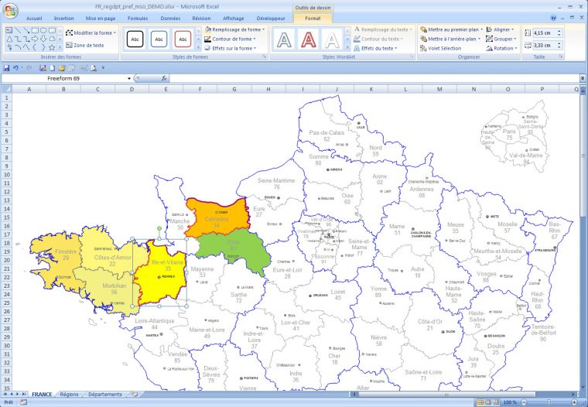The width and height of the screenshot is (588, 407).
Task: Click the Excel help question mark icon
Action: point(553,18)
